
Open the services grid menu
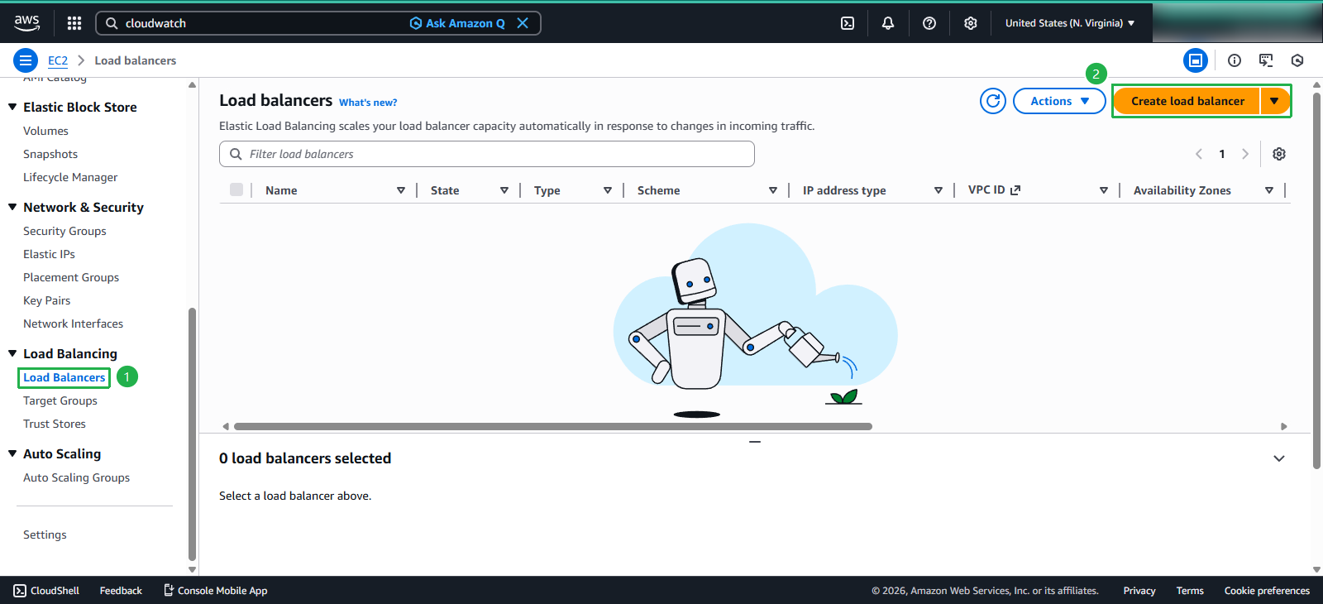[74, 23]
